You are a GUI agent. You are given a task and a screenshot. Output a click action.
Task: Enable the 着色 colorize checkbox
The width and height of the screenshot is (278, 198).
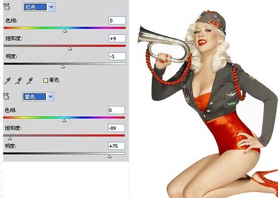point(45,81)
